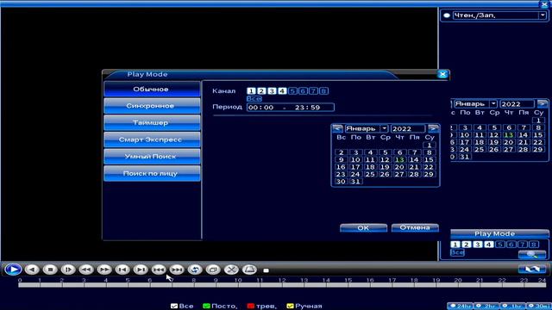Select the Таймшер mode tab
The height and width of the screenshot is (310, 552).
(x=152, y=122)
